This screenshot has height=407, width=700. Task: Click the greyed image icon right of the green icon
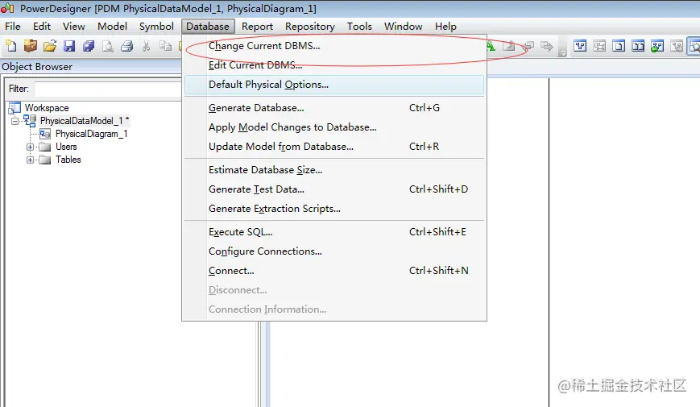(x=508, y=46)
